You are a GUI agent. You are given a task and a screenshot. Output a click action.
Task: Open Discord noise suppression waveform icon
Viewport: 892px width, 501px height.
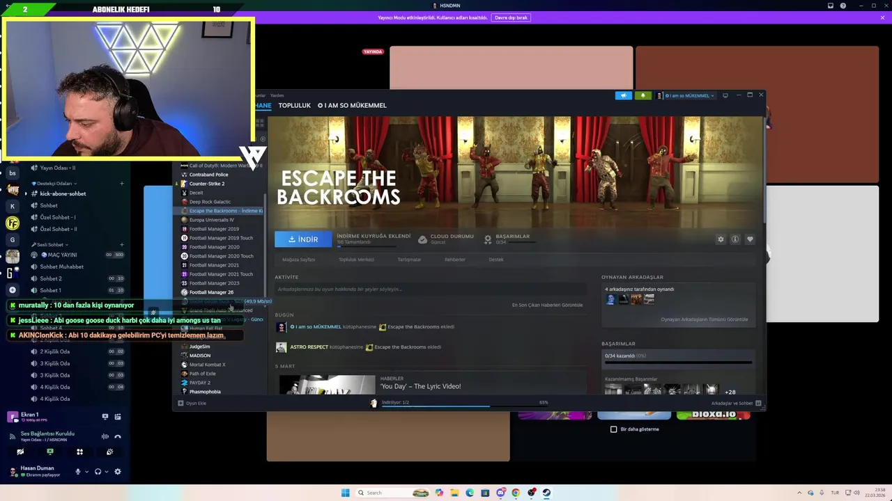coord(105,436)
